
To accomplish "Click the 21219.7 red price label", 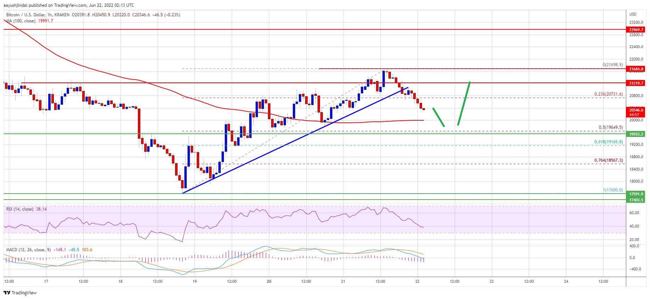I will pyautogui.click(x=636, y=83).
